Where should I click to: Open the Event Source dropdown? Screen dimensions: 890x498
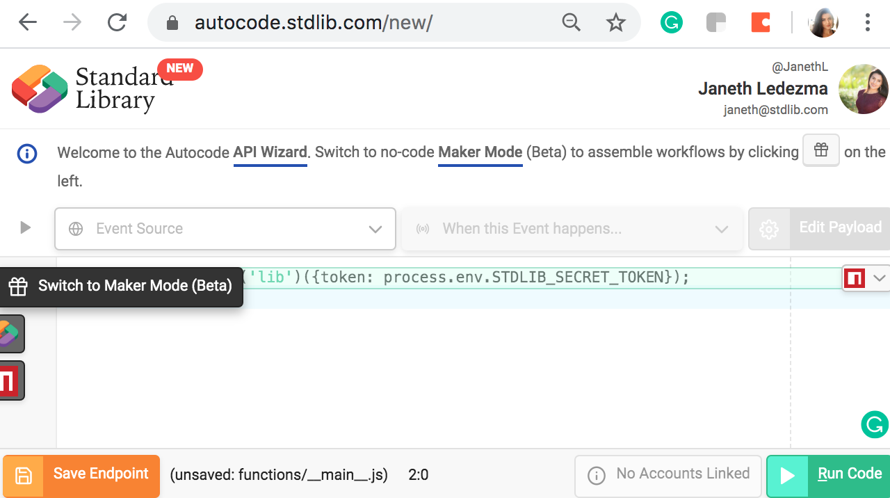pyautogui.click(x=225, y=229)
